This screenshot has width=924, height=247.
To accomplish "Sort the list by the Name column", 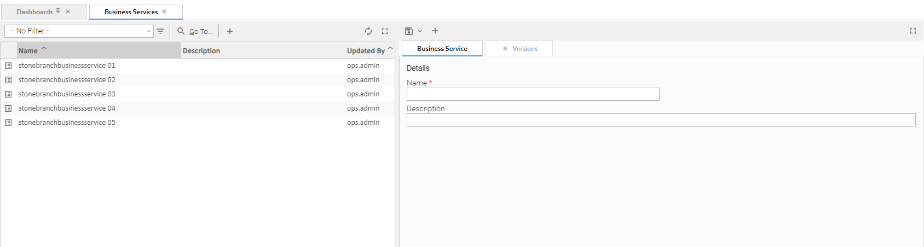I will [28, 51].
